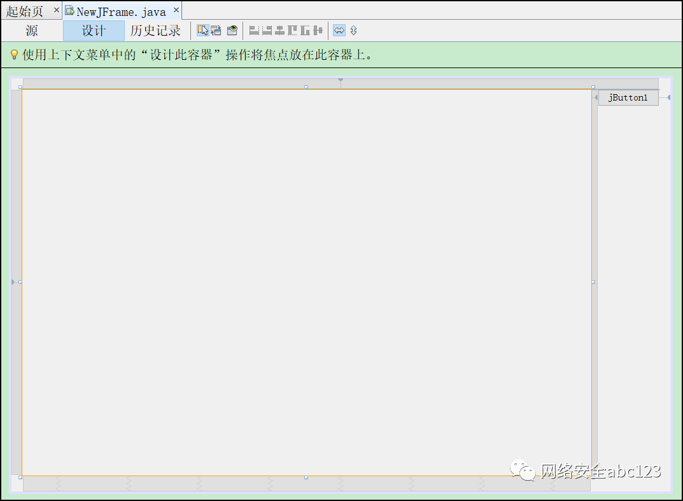Toggle vertical auto-resizing for component

click(353, 30)
